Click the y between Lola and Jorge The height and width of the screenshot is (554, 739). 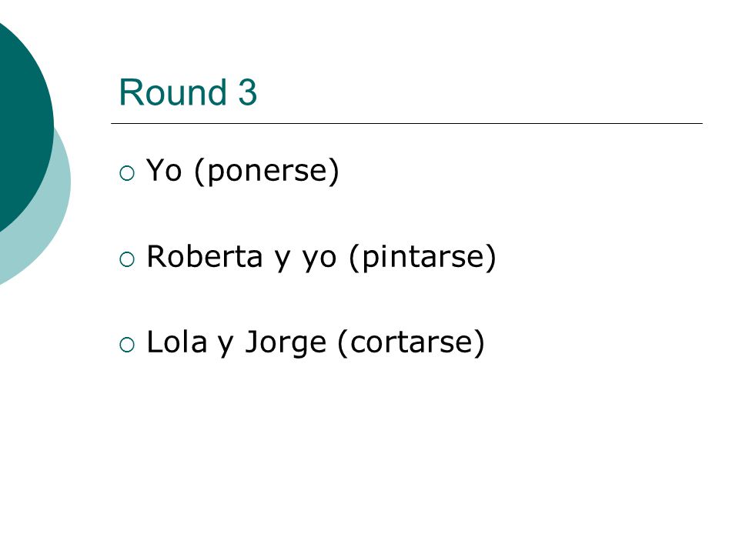tap(226, 345)
